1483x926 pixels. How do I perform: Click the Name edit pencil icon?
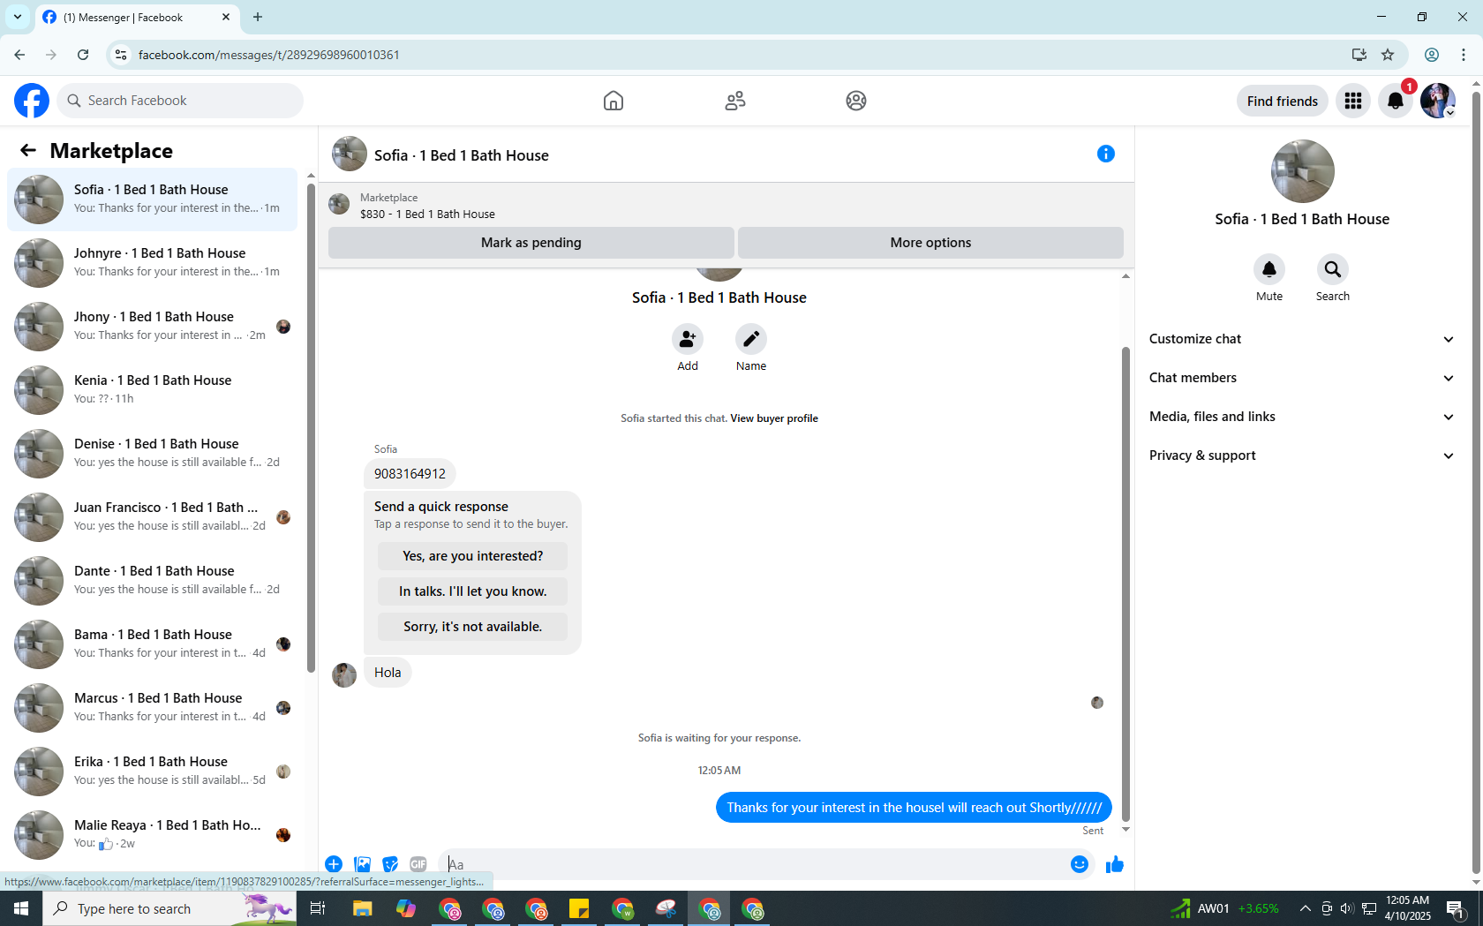pyautogui.click(x=751, y=339)
